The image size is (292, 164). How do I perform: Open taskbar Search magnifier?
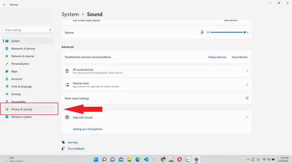104,160
